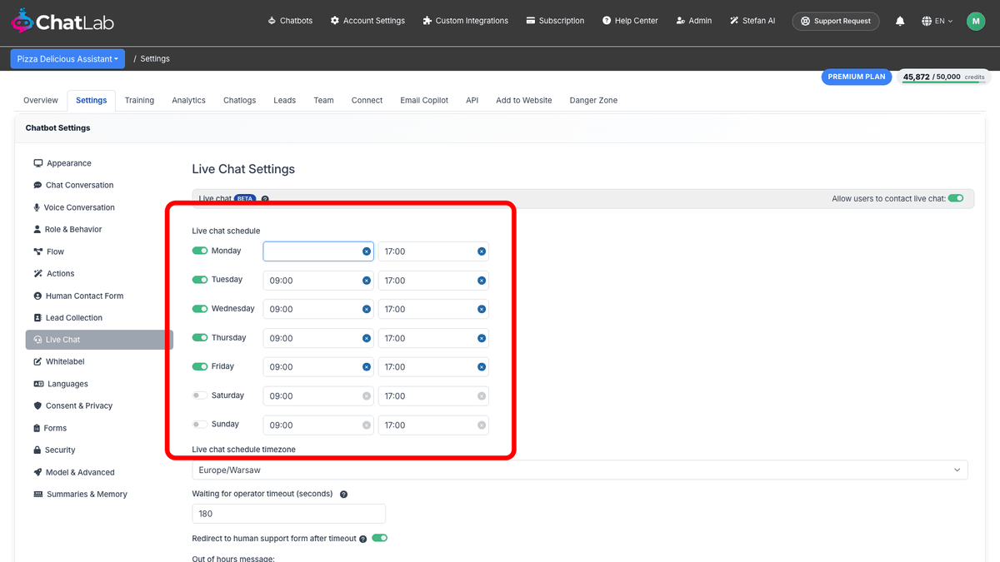
Task: Open Languages settings
Action: [61, 384]
